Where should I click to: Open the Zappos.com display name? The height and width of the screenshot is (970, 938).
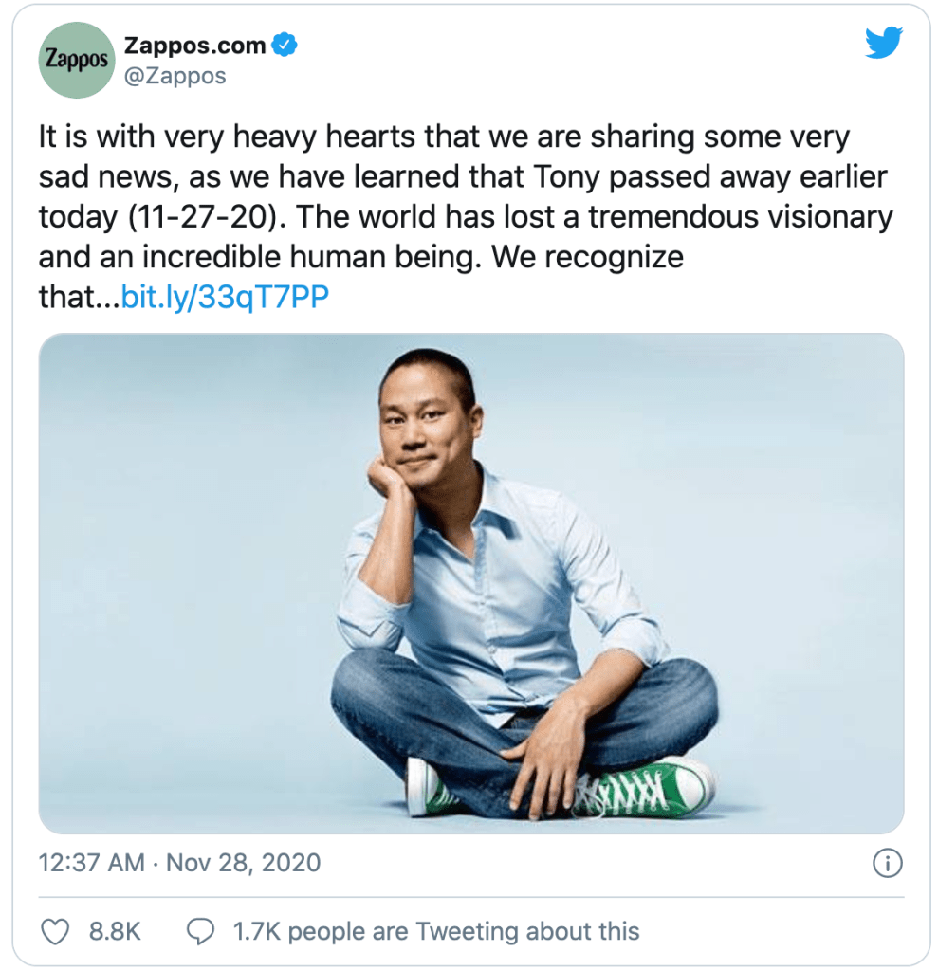point(194,45)
